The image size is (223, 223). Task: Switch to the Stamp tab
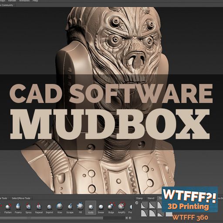[139, 198]
